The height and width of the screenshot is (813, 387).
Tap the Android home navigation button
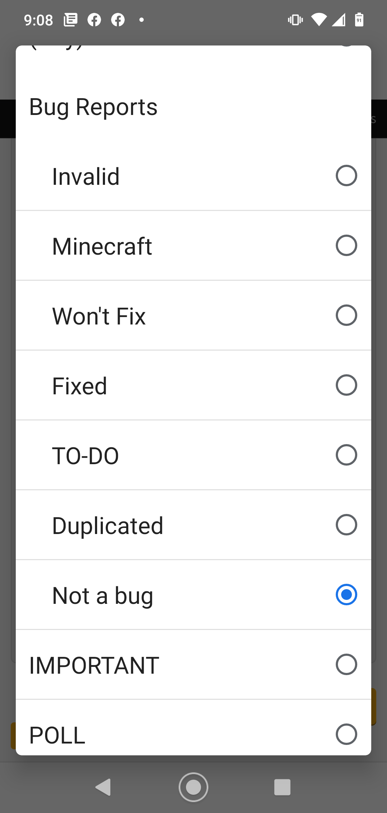(x=193, y=787)
